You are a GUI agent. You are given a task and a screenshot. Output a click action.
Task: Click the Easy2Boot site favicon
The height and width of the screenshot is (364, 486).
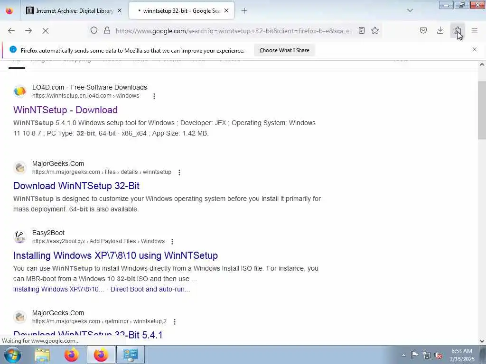20,237
